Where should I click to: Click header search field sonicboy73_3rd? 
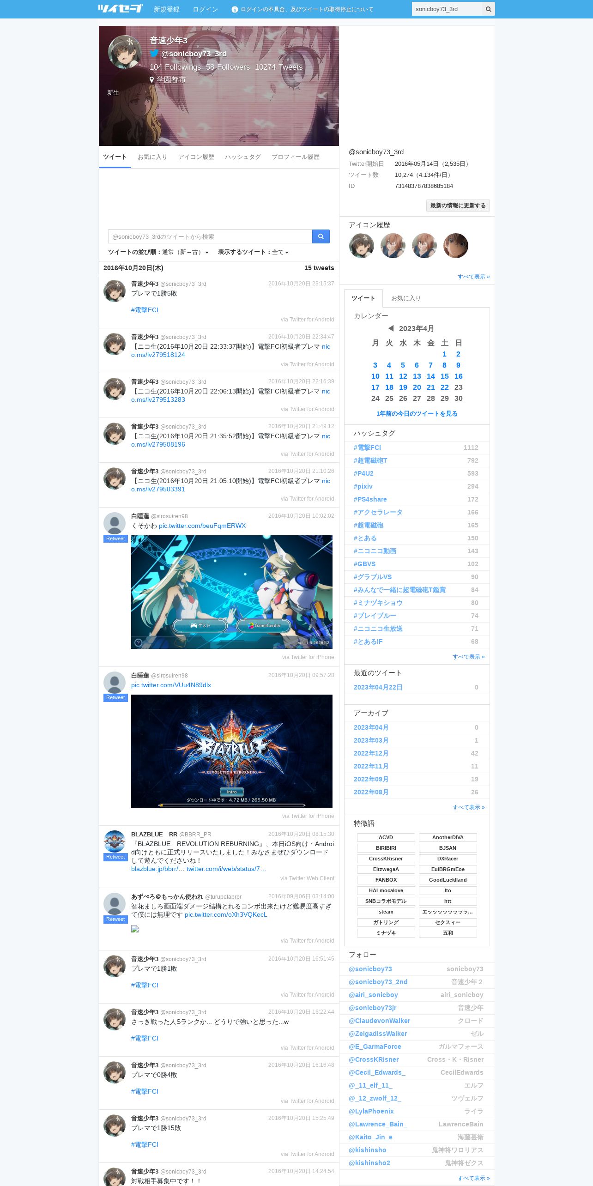(x=447, y=9)
